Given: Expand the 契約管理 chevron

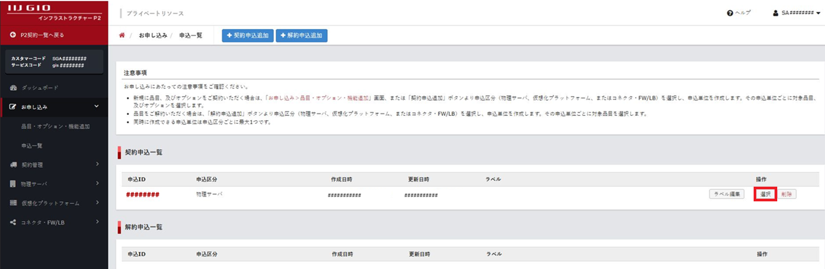Looking at the screenshot, I should 98,164.
